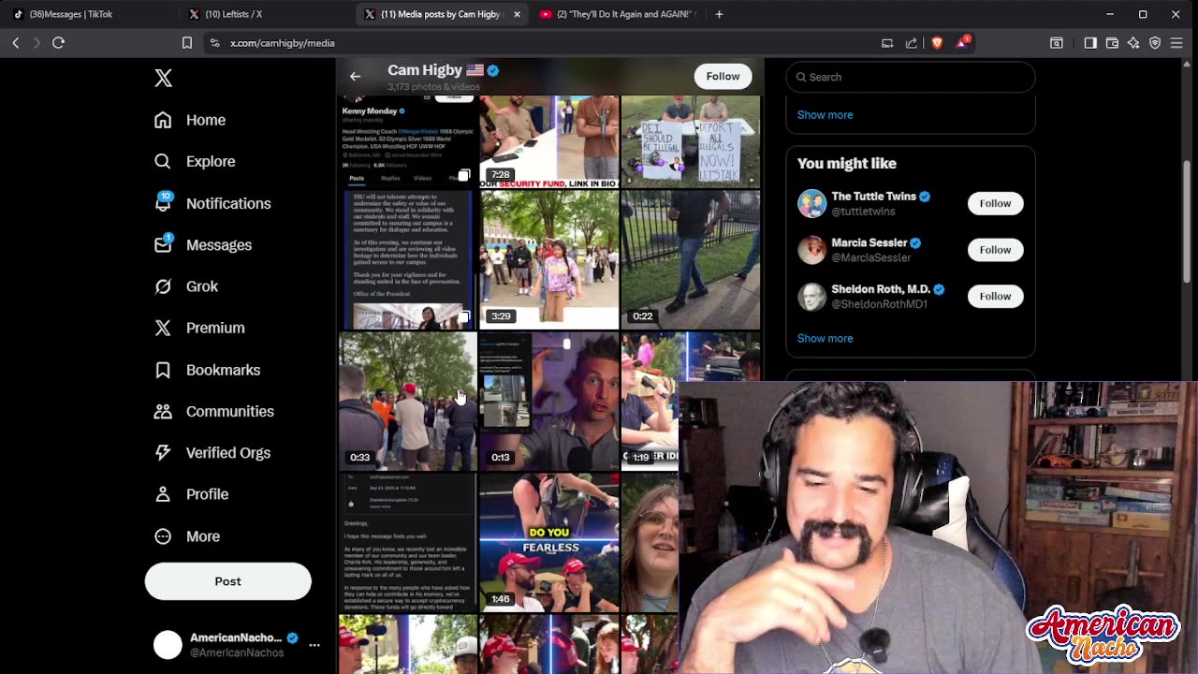Close the Media posts by Cam Higby tab
Viewport: 1198px width, 674px height.
click(517, 14)
